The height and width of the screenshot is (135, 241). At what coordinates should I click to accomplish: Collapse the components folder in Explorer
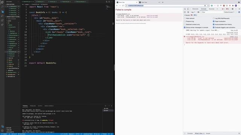click(12, 27)
